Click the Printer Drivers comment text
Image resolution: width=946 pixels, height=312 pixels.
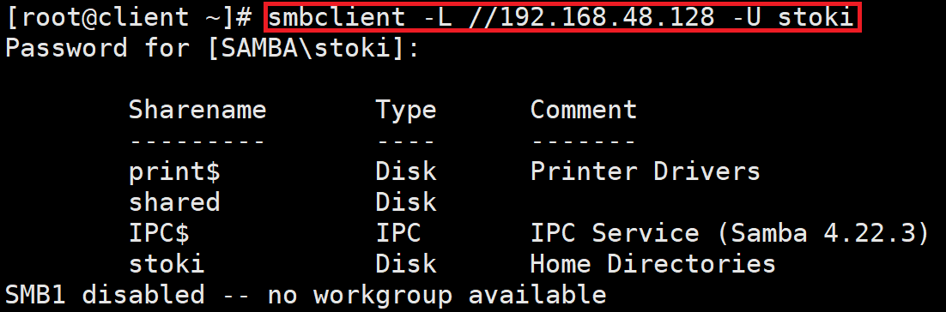click(x=645, y=171)
